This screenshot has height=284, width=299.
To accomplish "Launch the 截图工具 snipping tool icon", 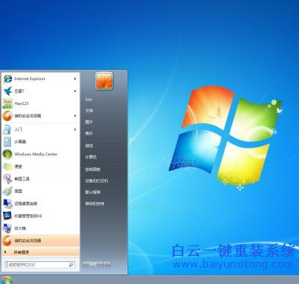I will (x=7, y=179).
